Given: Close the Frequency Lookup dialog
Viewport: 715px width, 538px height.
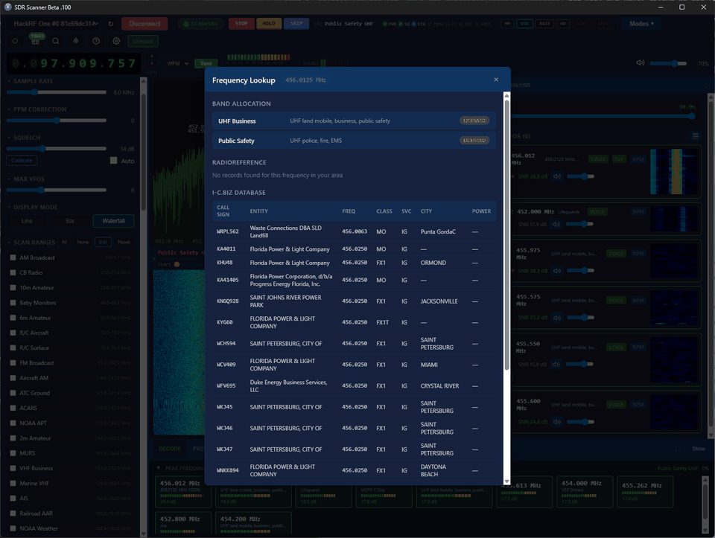Looking at the screenshot, I should coord(496,80).
